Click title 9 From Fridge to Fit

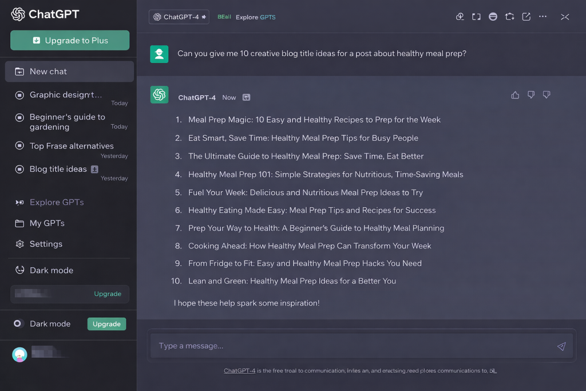pos(305,263)
